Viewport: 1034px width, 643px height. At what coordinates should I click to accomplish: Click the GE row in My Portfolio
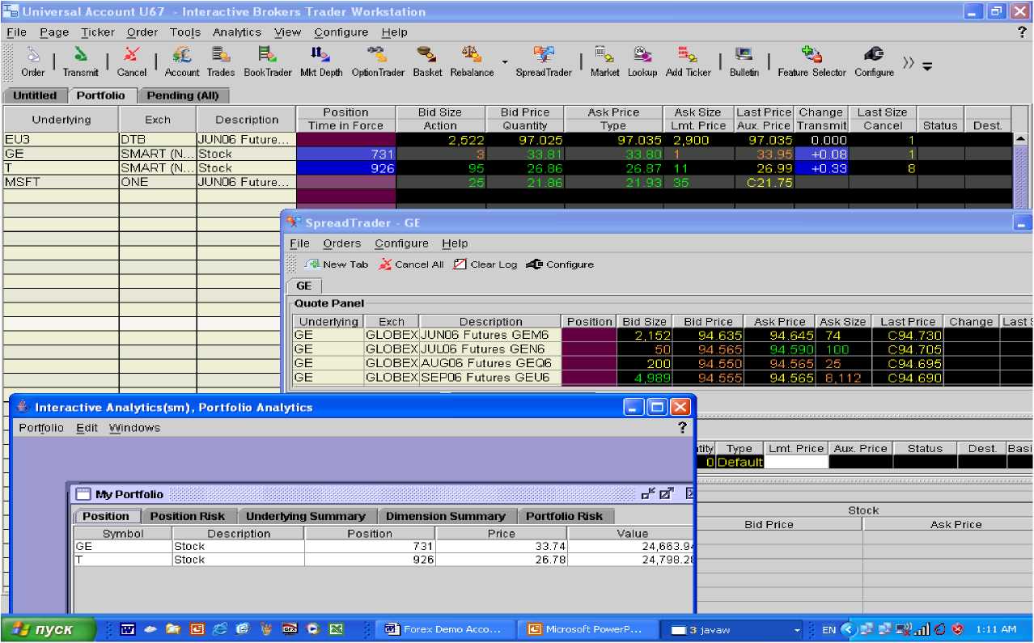click(x=384, y=546)
